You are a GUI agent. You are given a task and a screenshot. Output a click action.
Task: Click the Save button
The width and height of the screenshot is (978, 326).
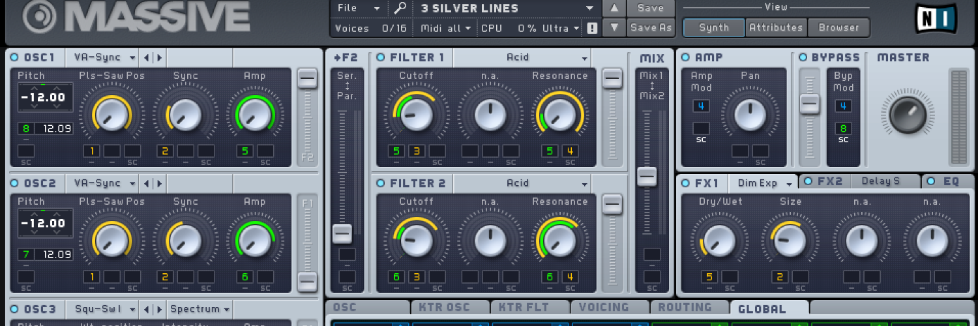coord(651,8)
